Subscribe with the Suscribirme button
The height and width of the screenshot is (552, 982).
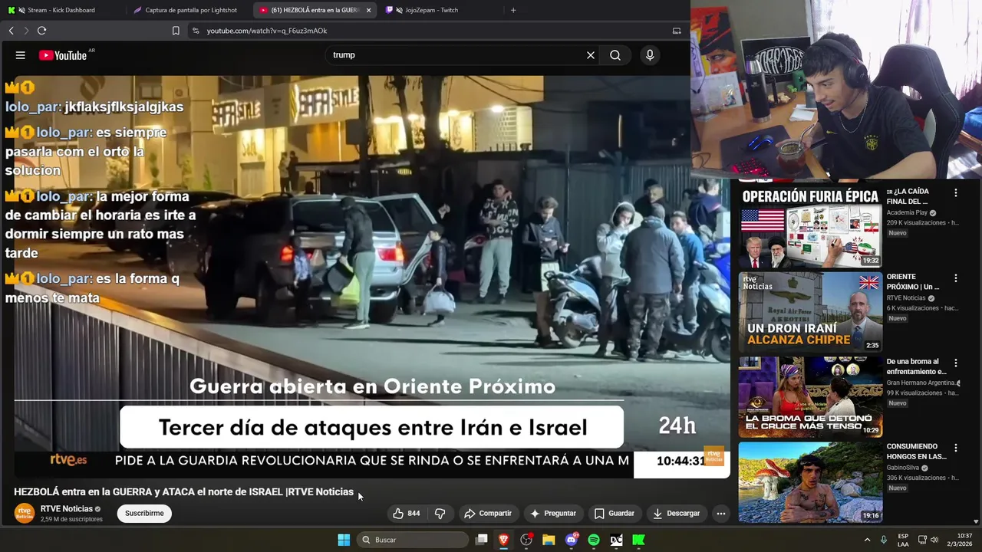point(144,514)
